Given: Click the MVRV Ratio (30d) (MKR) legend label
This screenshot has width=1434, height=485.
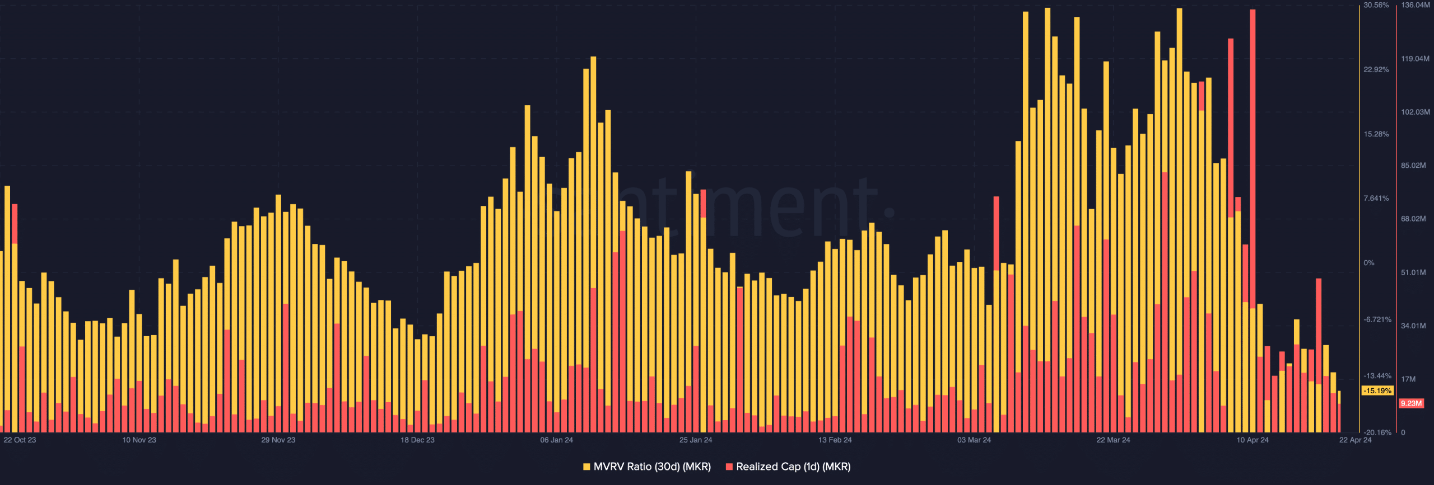Looking at the screenshot, I should (x=652, y=467).
